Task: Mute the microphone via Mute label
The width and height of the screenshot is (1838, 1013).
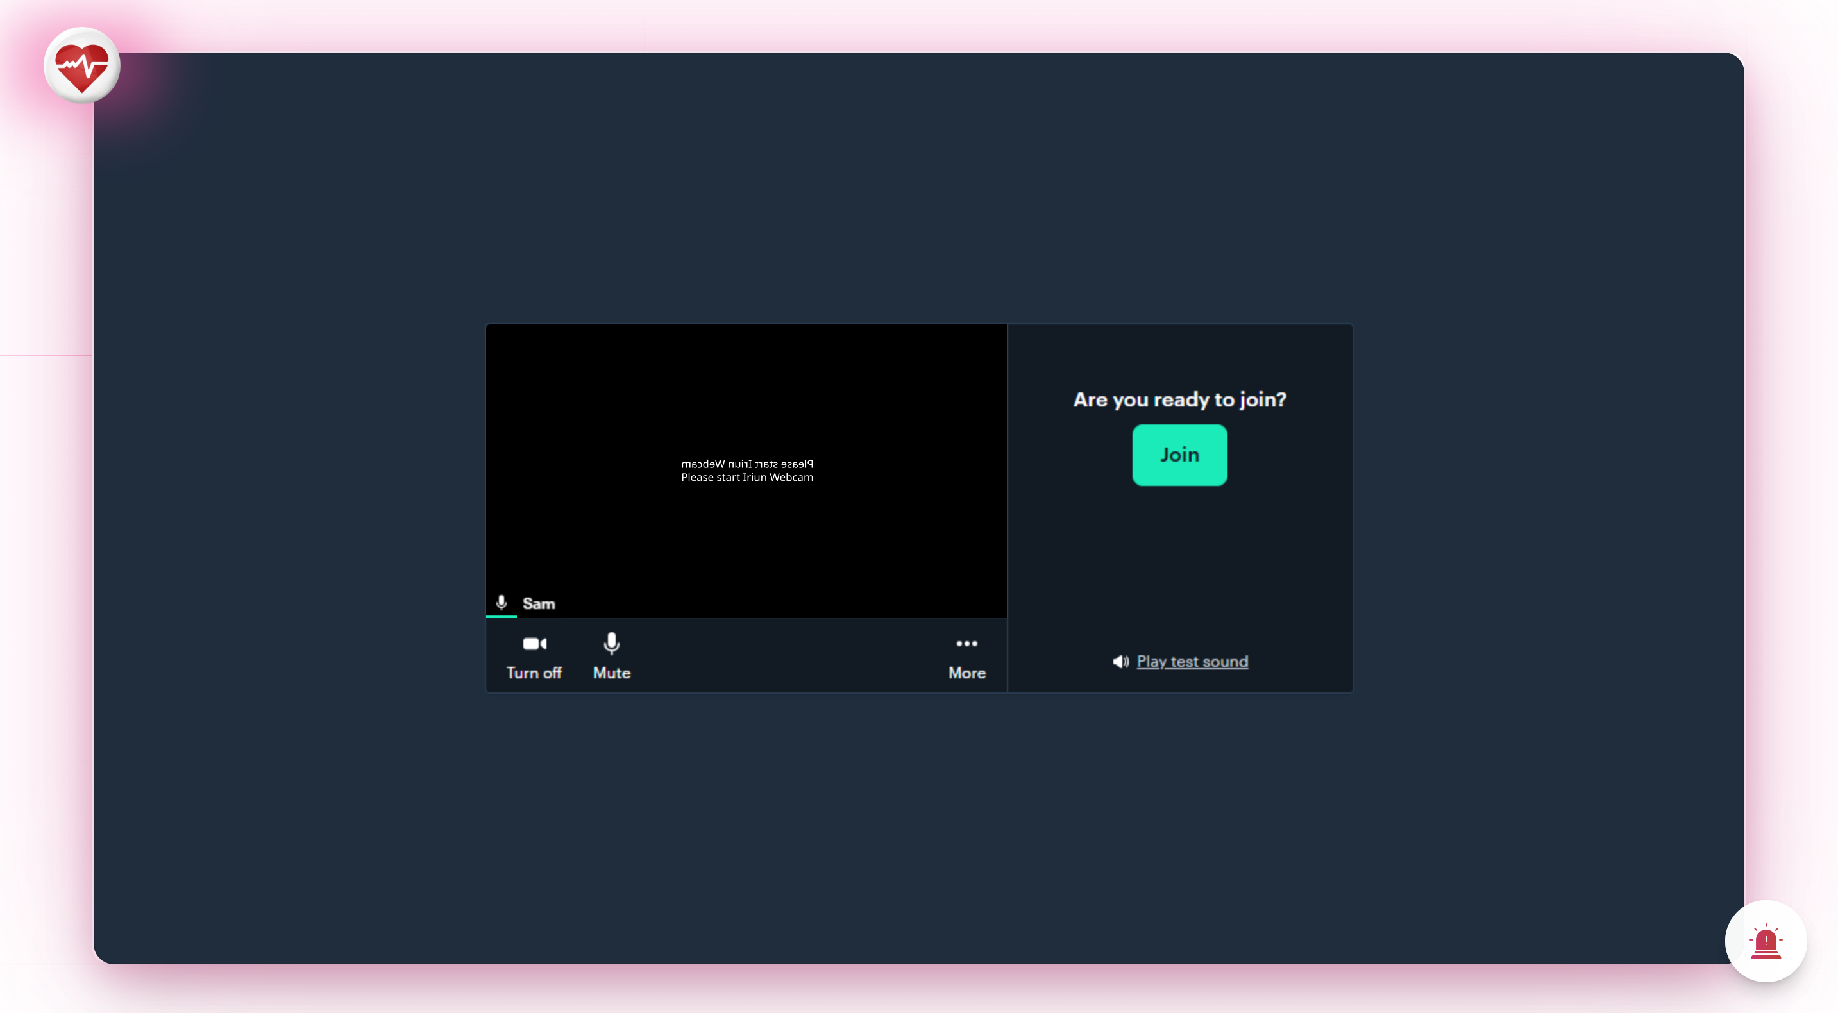Action: pos(611,673)
